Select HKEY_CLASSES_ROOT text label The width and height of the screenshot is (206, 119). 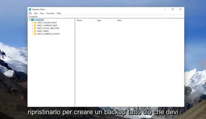point(47,23)
